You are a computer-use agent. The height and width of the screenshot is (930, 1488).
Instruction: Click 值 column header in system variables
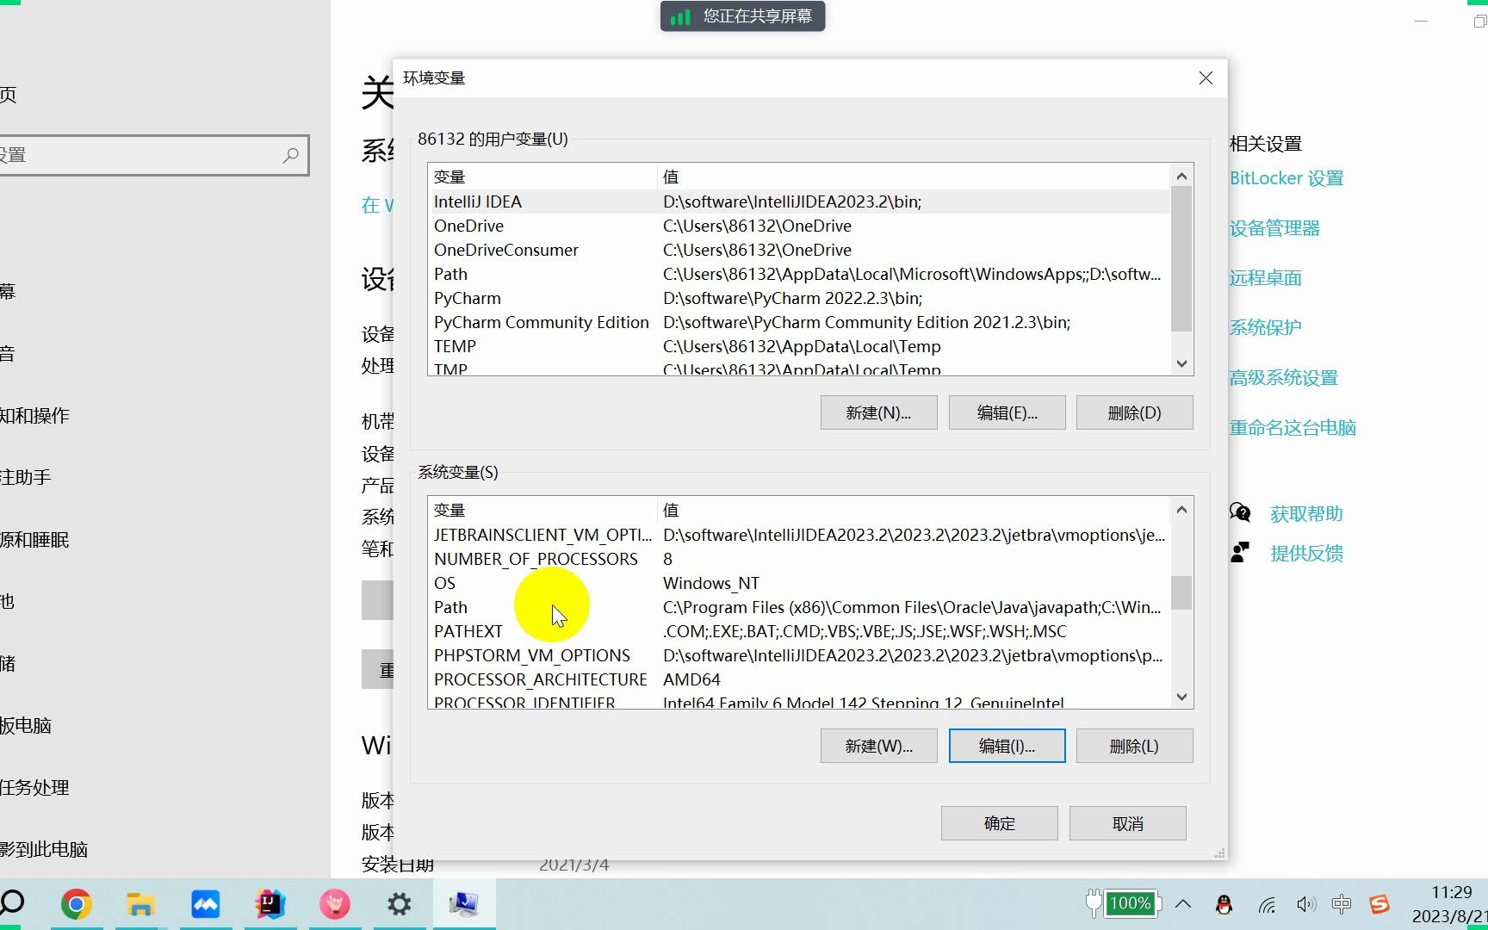point(914,510)
